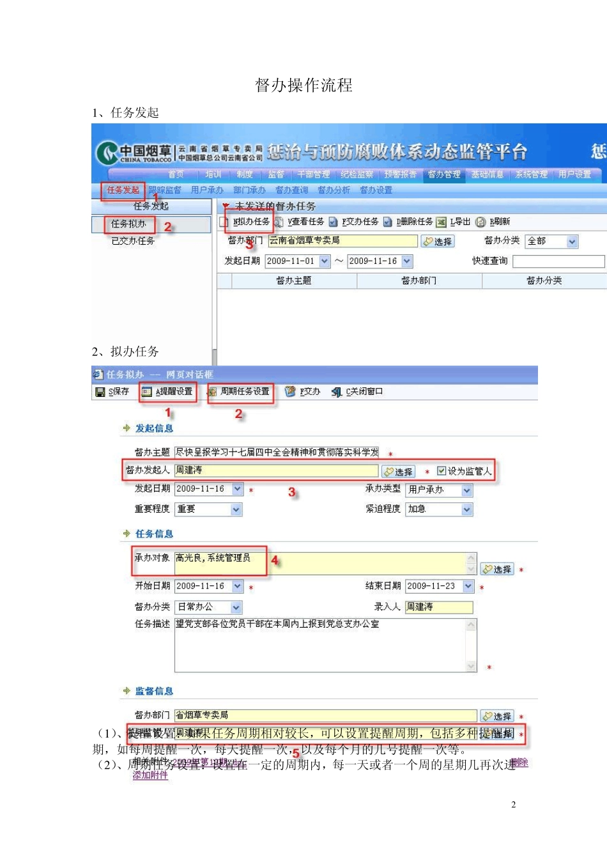This screenshot has width=607, height=859.
Task: Open the 结束日期 2009-11-23 dropdown
Action: click(x=468, y=586)
